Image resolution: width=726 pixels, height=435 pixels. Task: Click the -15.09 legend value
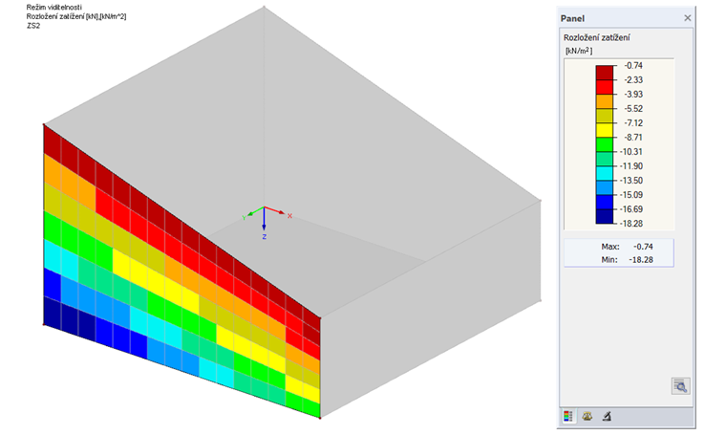click(631, 195)
